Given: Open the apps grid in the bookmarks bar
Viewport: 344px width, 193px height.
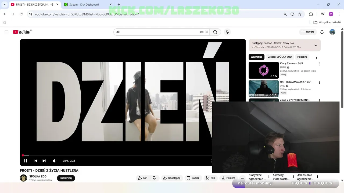Looking at the screenshot, I should [x=4, y=23].
